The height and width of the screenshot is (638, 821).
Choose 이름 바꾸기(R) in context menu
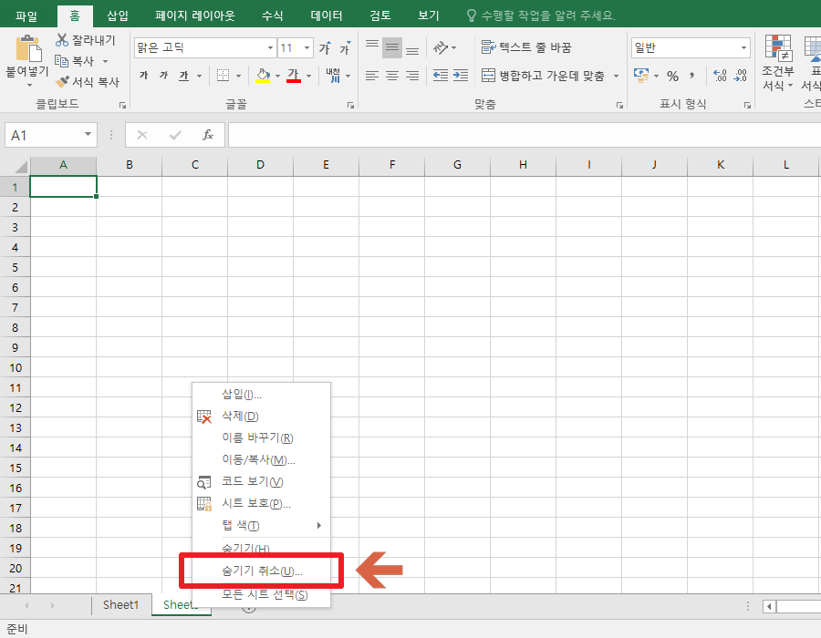pos(262,438)
